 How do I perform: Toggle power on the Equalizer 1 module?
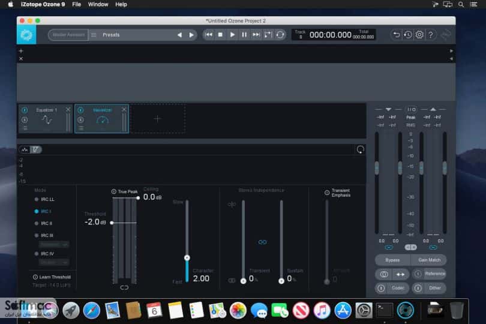[x=25, y=110]
